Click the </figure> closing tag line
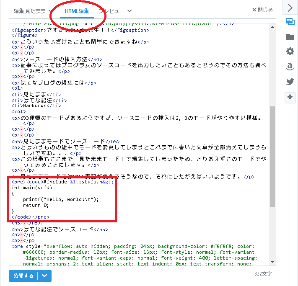 24,35
